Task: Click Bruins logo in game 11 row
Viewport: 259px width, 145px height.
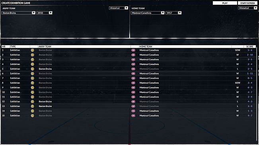Action: click(32, 97)
